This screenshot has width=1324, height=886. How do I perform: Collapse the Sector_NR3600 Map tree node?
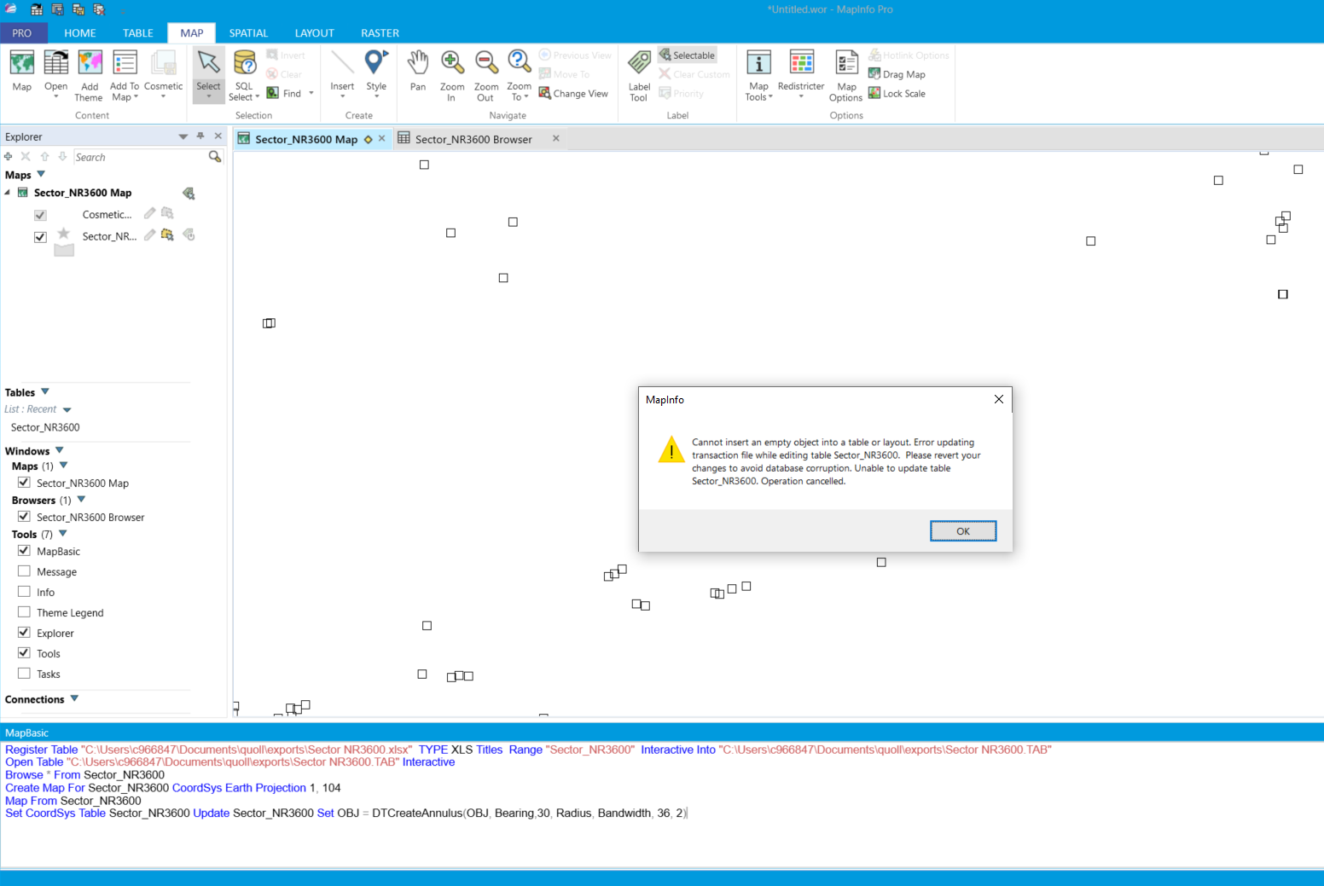8,193
